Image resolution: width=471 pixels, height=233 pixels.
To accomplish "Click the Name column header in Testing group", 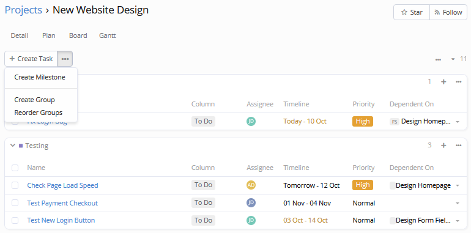I will coord(36,168).
